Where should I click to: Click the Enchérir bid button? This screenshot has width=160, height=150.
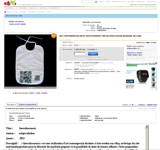pos(93,54)
